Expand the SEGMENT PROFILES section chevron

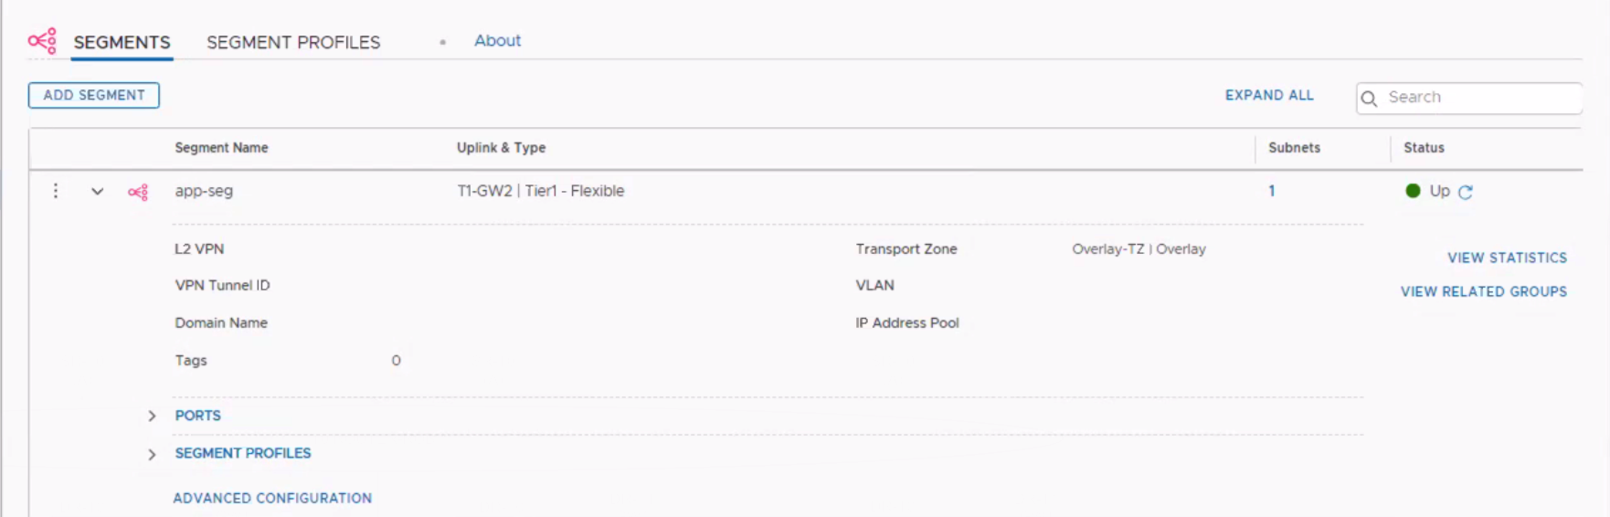[x=152, y=454]
